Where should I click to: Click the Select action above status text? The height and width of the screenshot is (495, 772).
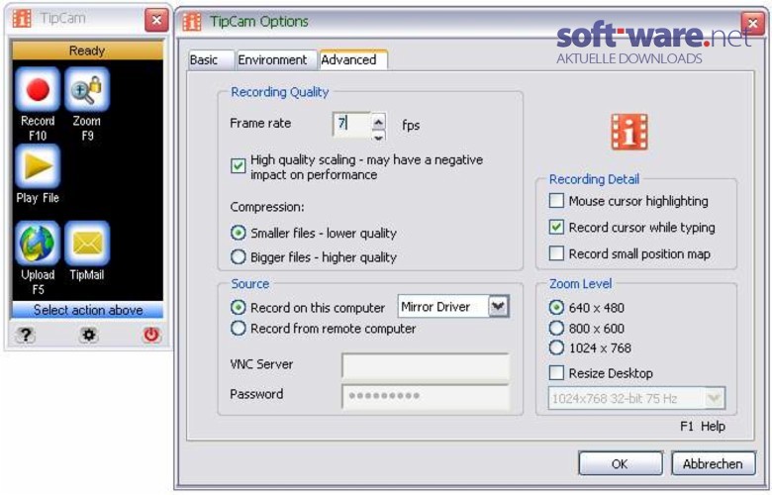pos(88,310)
